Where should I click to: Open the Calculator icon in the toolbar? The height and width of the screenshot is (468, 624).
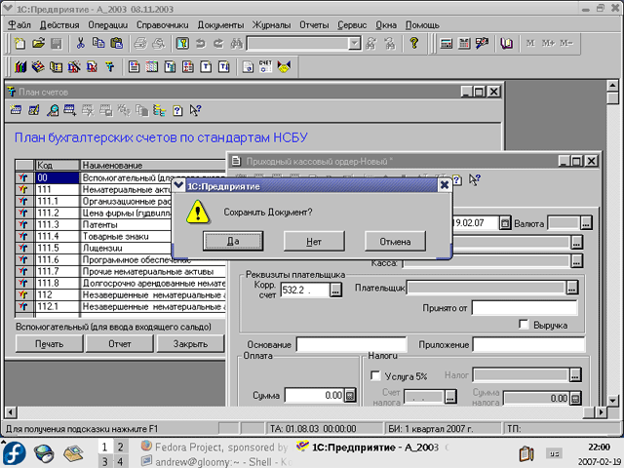(x=447, y=43)
